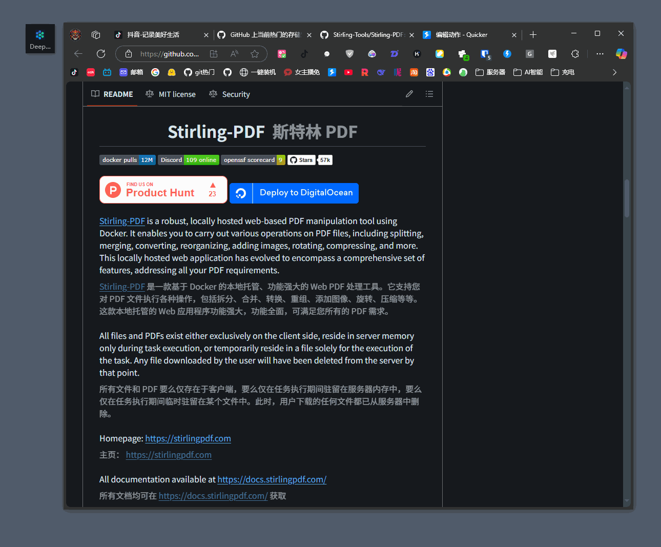The image size is (661, 547).
Task: Expand the 充电 bookmarks folder
Action: (x=563, y=72)
